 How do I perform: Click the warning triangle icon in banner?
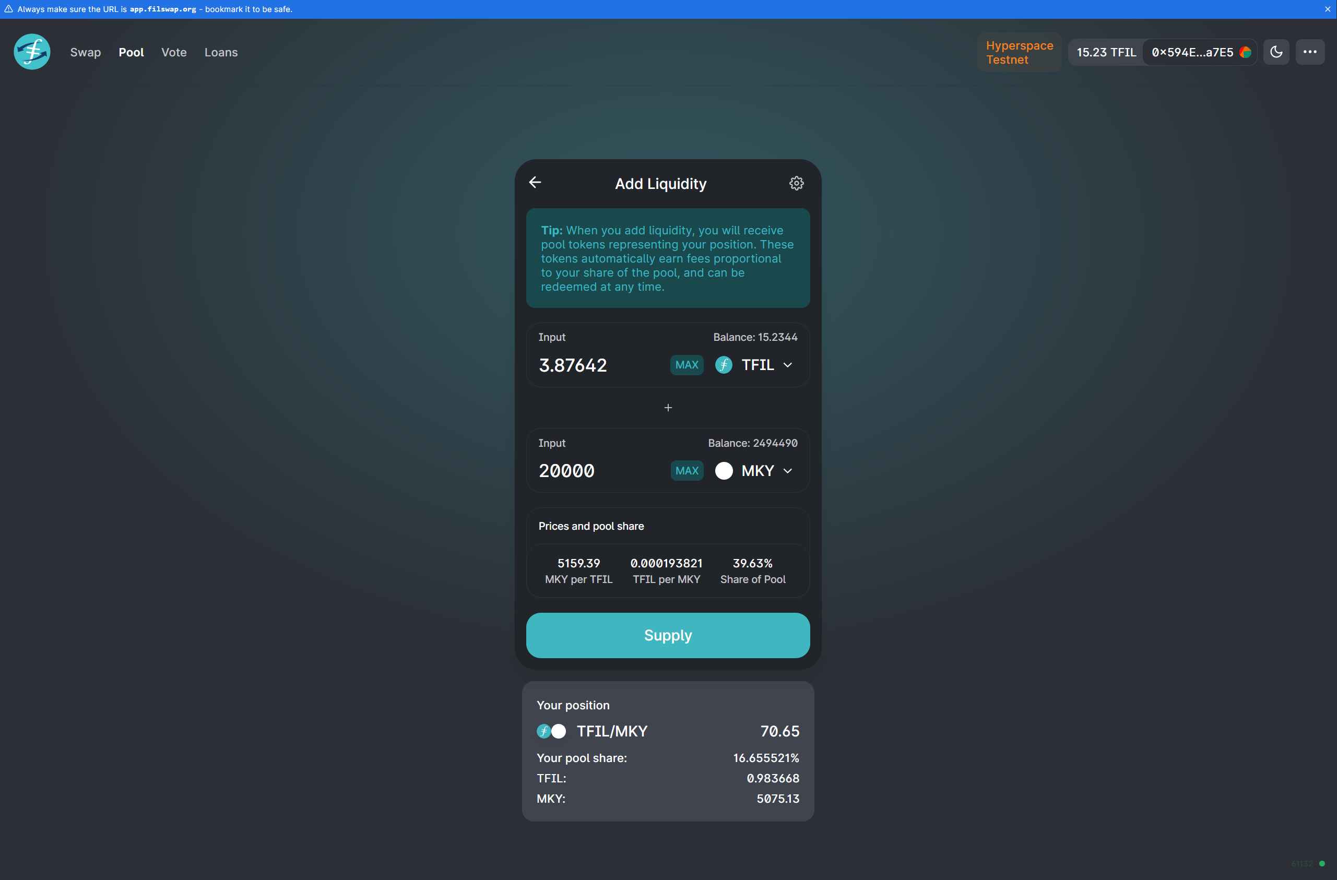click(8, 9)
